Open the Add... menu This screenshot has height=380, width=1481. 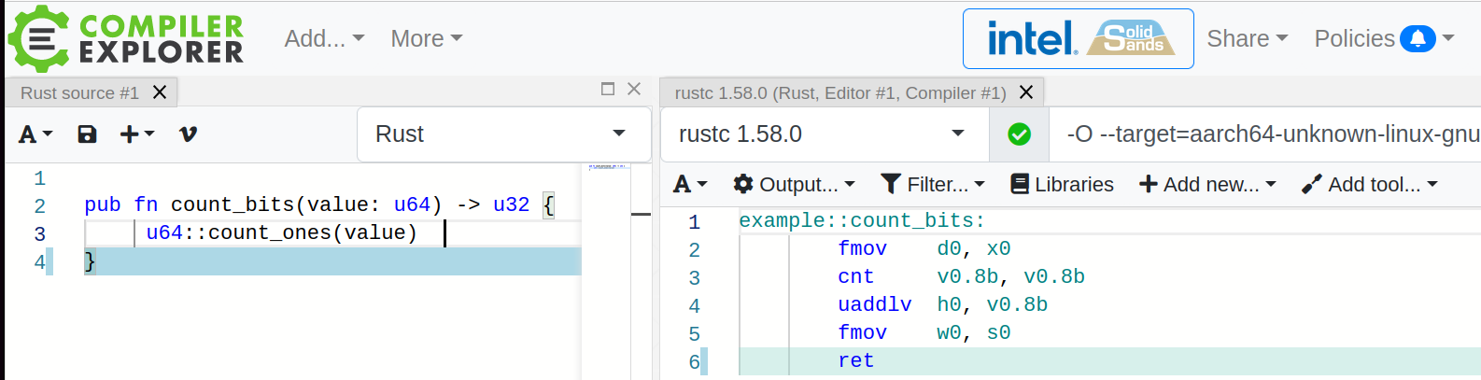pos(324,38)
